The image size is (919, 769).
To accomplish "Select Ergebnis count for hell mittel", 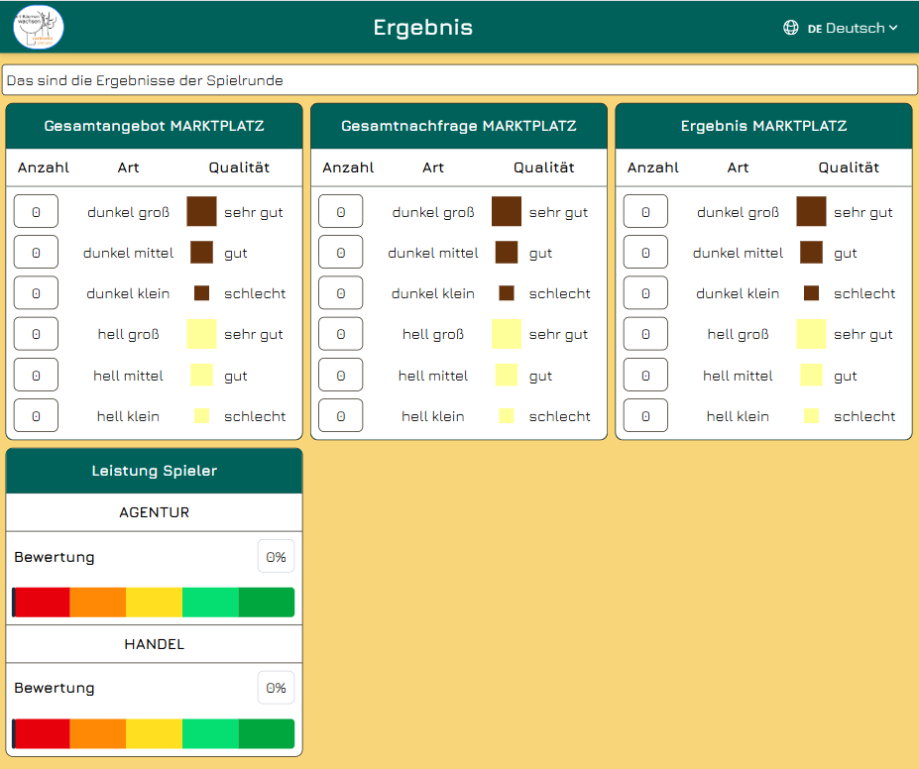I will [x=645, y=375].
